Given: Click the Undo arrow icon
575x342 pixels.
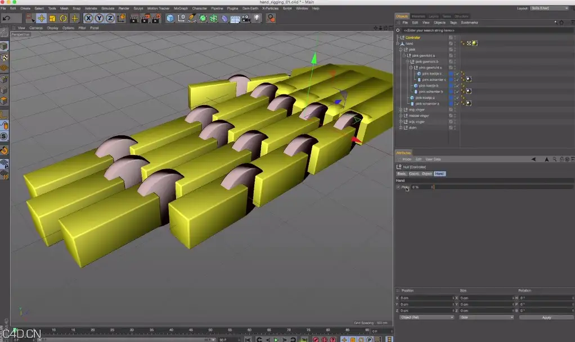Looking at the screenshot, I should coord(6,18).
